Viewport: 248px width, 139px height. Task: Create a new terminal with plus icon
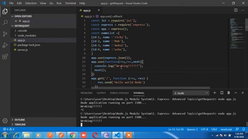pos(215,93)
